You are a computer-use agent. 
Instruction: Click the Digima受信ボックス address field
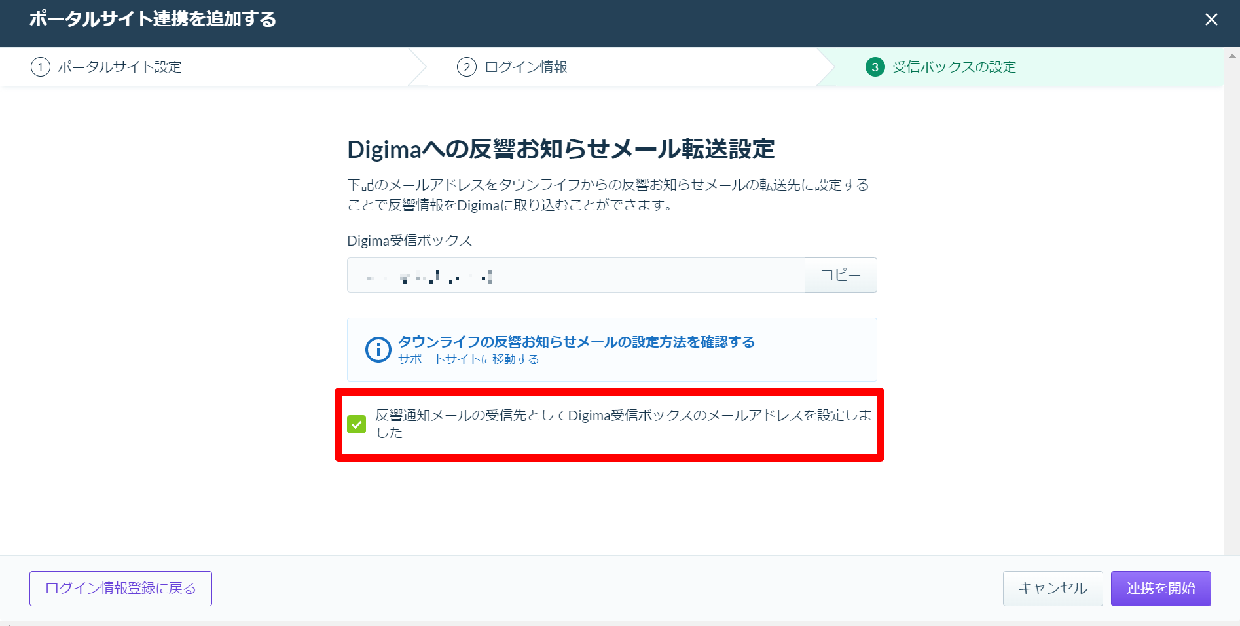575,275
